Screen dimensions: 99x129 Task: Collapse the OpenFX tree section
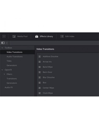(2, 70)
